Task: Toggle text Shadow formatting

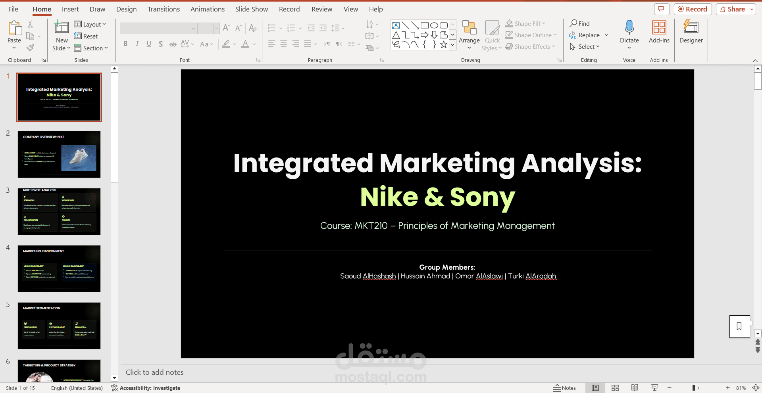Action: pyautogui.click(x=161, y=44)
